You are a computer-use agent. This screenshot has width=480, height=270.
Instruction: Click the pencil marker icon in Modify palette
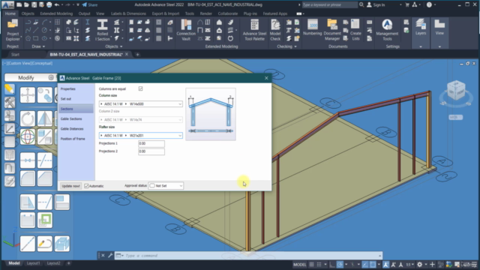[x=45, y=244]
